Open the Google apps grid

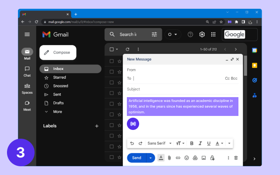click(x=213, y=34)
